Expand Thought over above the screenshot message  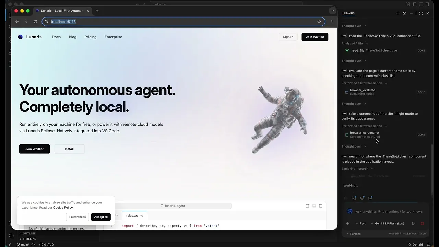pos(354,104)
